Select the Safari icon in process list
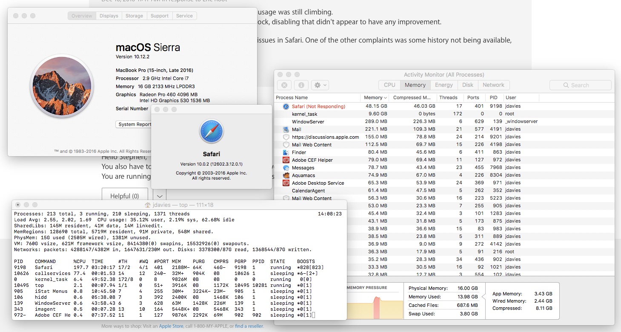The height and width of the screenshot is (332, 621). click(286, 106)
